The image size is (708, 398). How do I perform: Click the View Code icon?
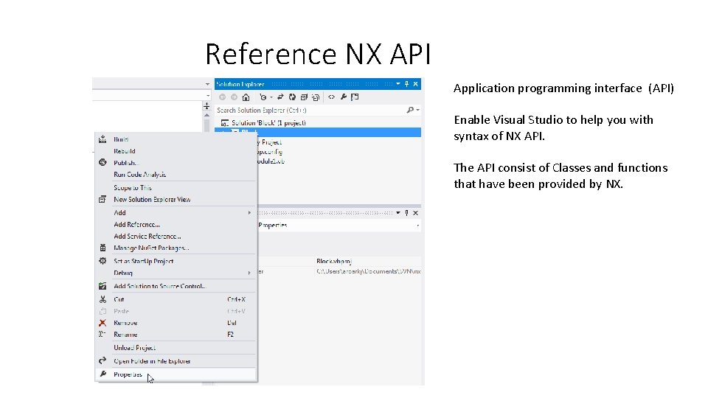click(331, 97)
